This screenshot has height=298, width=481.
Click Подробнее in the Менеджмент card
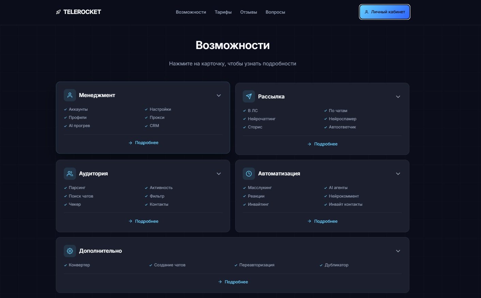(x=143, y=143)
